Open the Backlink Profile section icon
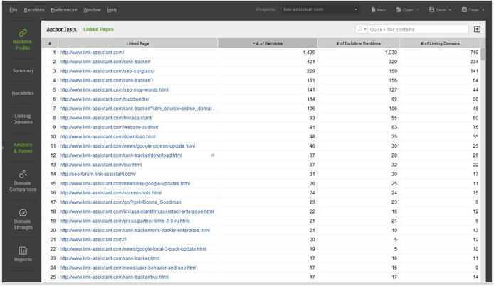Screen dimensions: 494x286 23,33
